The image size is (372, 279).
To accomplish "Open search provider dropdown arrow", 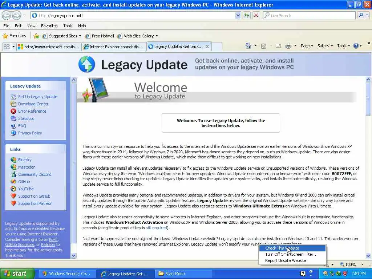I will (x=367, y=15).
